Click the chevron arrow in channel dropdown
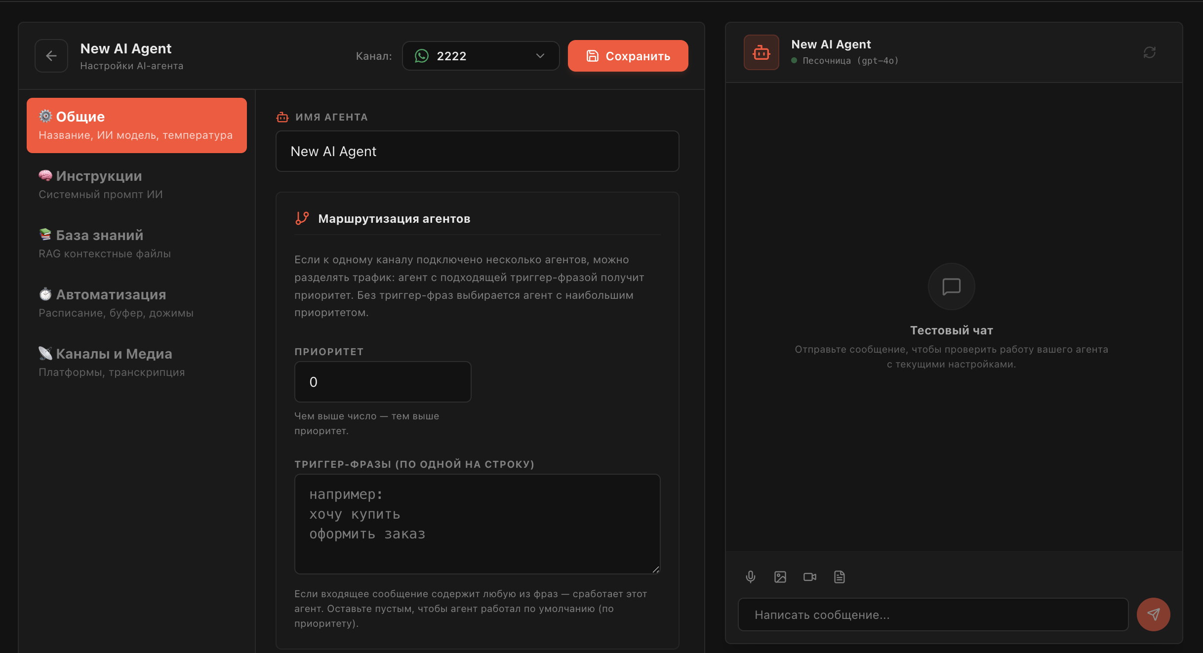This screenshot has height=653, width=1203. 540,56
